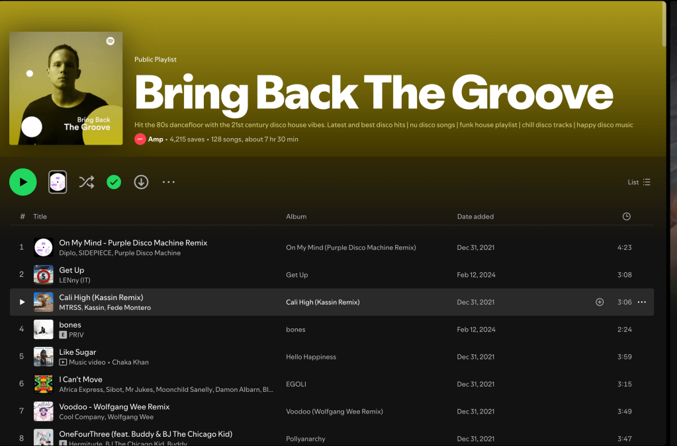Click Voodoo track artwork
The width and height of the screenshot is (677, 446).
pyautogui.click(x=44, y=412)
